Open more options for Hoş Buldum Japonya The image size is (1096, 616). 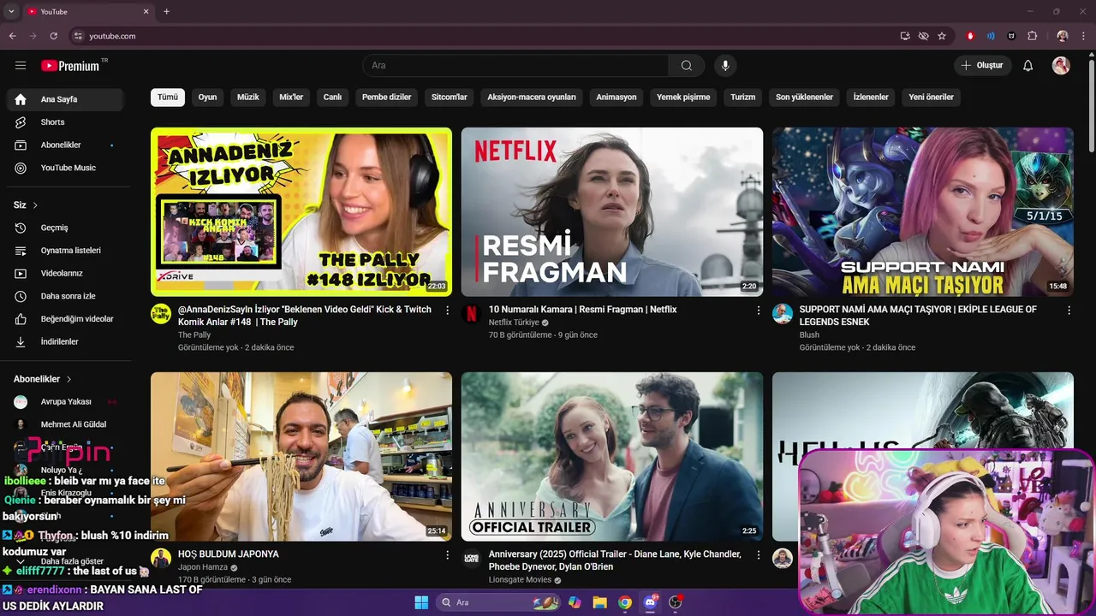(x=447, y=555)
